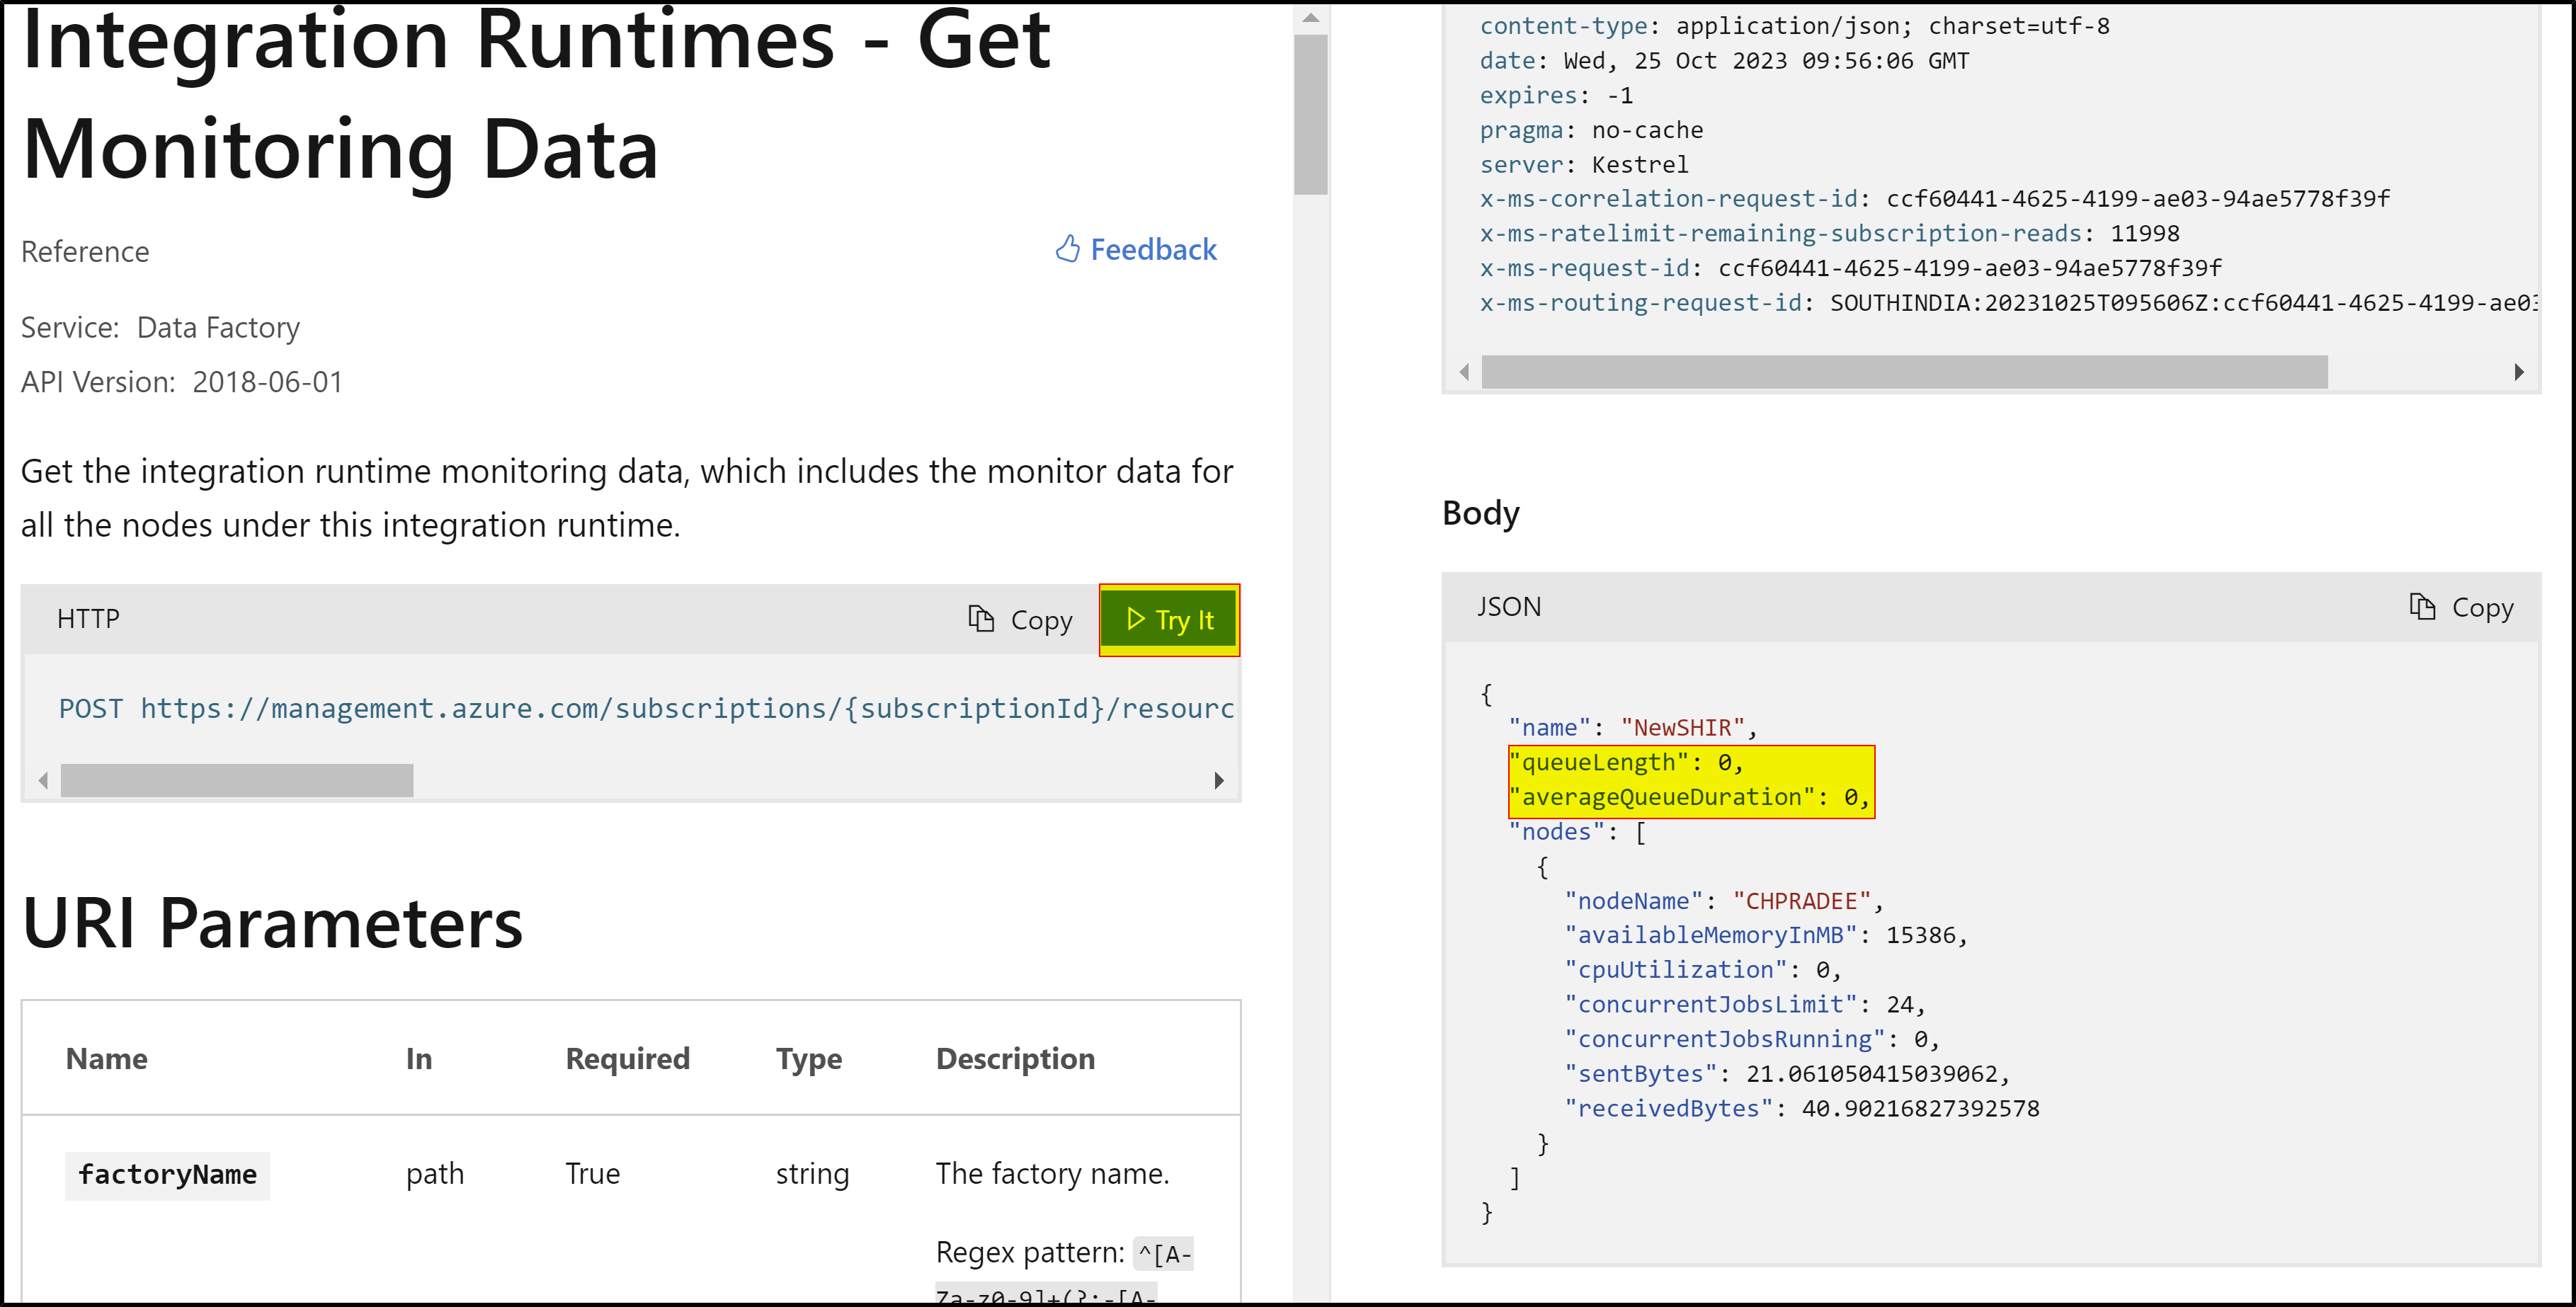
Task: Click the left arrow of HTTP snippet scrollbar
Action: pos(43,780)
